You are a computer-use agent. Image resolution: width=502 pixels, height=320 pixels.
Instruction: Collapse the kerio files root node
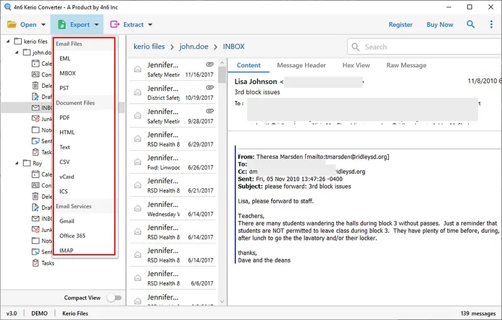8,41
